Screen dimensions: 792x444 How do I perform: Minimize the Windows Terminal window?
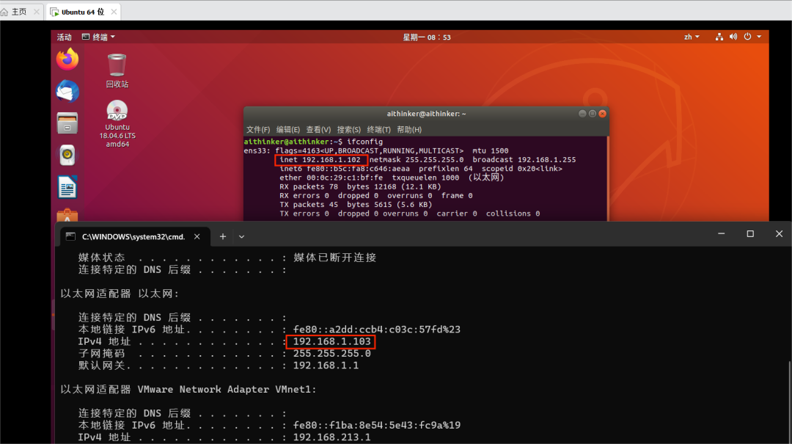722,233
